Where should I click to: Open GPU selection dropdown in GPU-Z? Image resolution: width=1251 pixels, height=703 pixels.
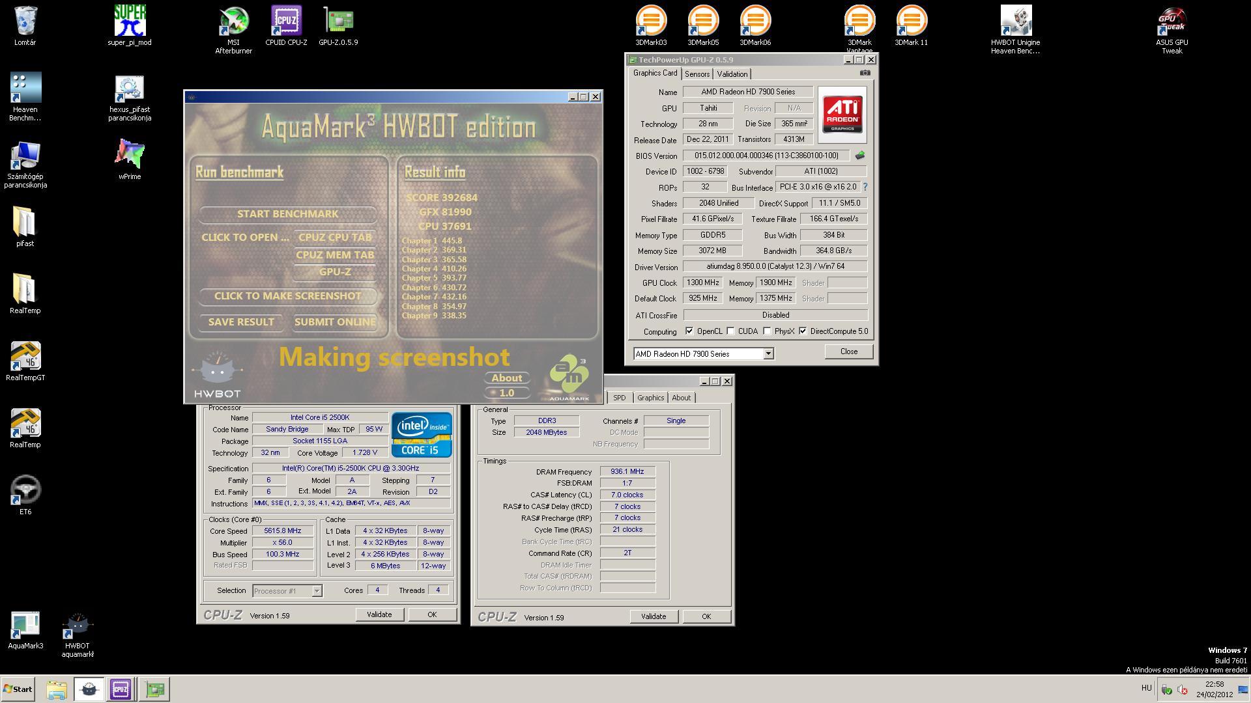(768, 353)
